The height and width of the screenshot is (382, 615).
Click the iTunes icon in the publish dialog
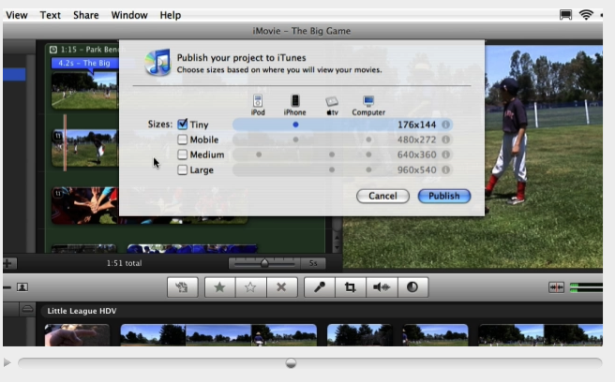coord(158,63)
